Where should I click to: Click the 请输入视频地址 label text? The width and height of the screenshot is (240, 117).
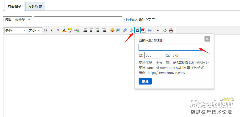point(151,40)
